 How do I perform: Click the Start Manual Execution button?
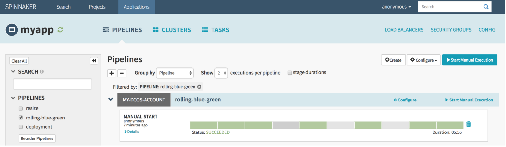point(470,60)
